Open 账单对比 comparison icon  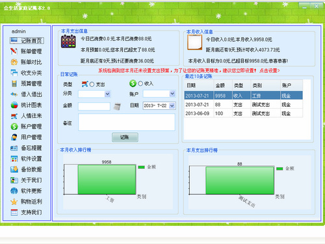click(x=14, y=62)
